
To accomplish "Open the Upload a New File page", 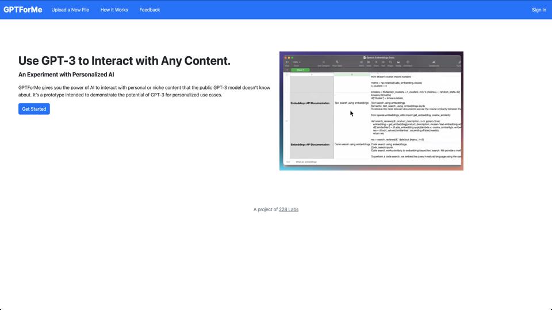I will tap(70, 10).
